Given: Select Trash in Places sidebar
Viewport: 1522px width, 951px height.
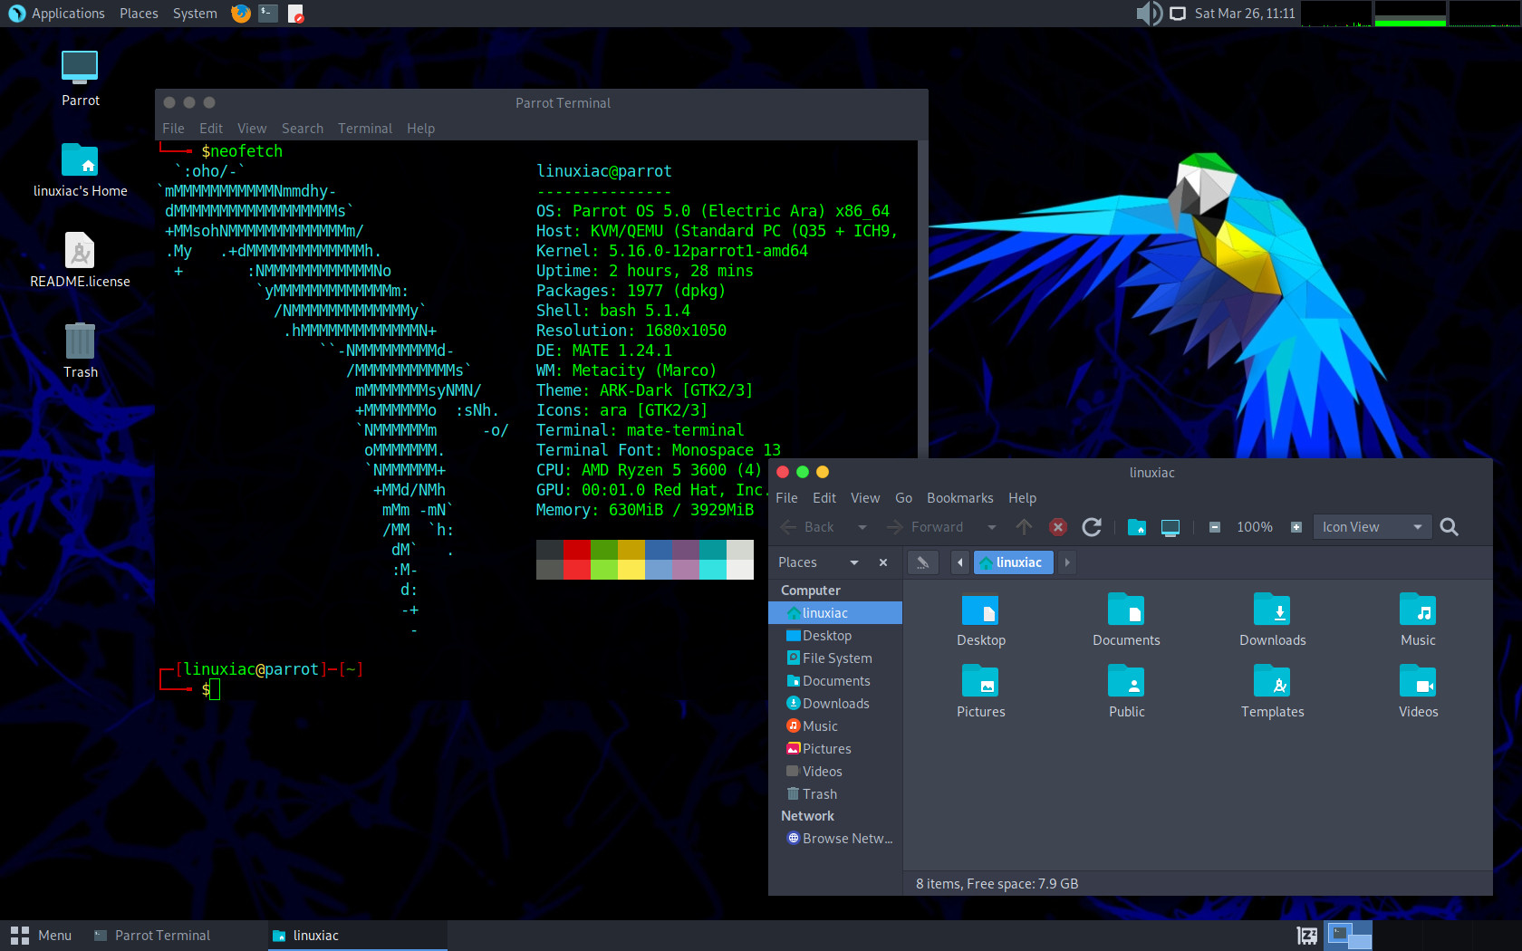Looking at the screenshot, I should coord(835,794).
